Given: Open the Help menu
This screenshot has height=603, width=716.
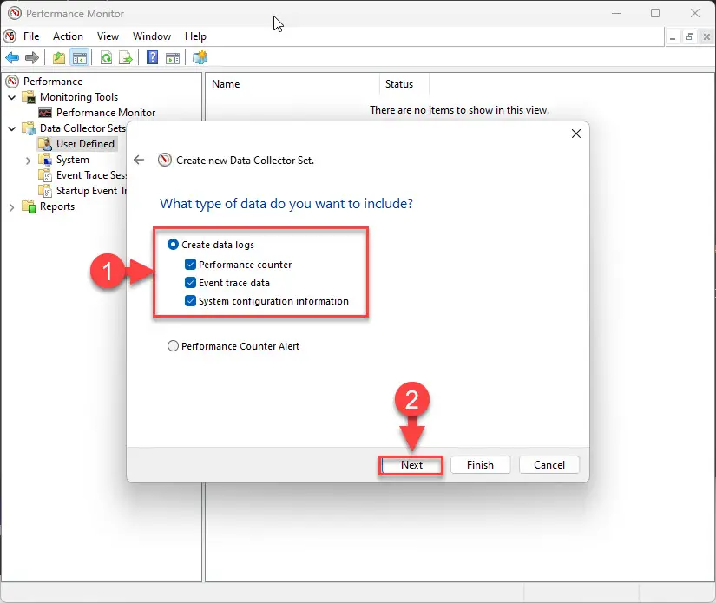Looking at the screenshot, I should [195, 36].
